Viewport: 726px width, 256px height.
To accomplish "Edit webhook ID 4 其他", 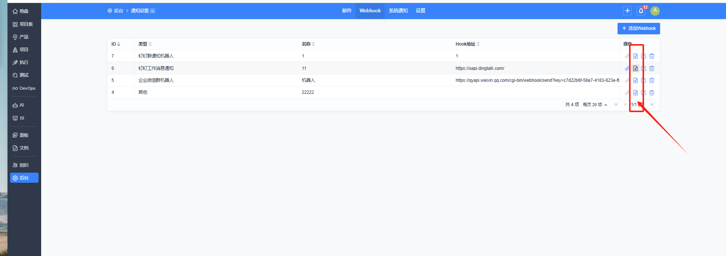I will (x=644, y=93).
